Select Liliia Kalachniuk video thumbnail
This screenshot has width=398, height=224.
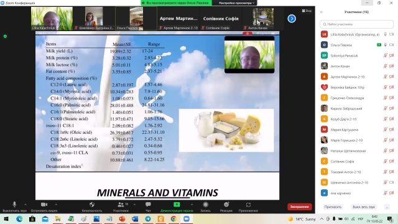coord(52,19)
